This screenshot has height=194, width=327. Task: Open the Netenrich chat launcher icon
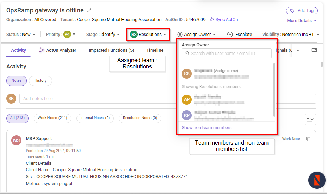pos(317,180)
